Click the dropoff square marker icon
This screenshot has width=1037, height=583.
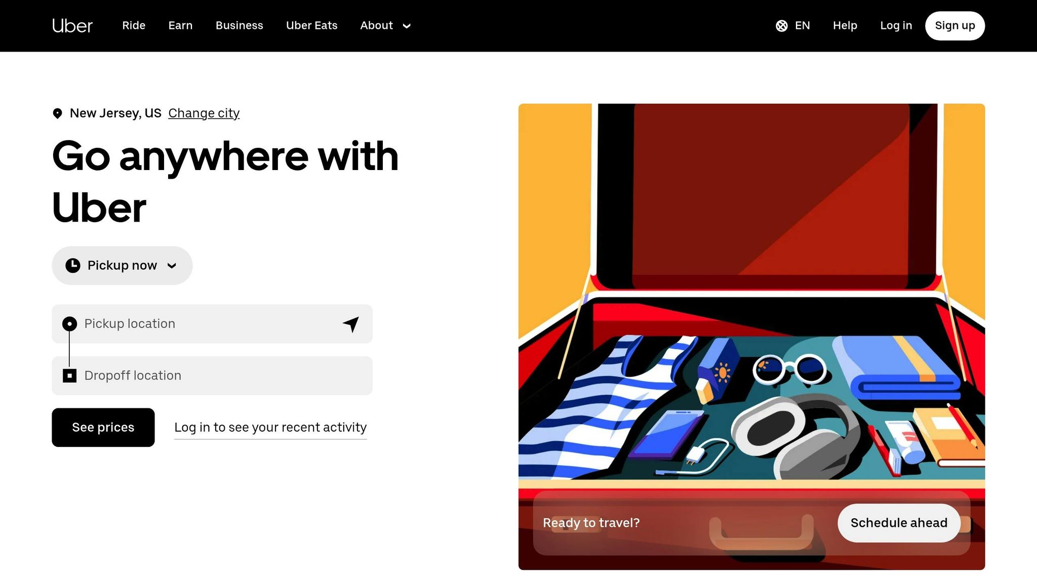click(69, 376)
